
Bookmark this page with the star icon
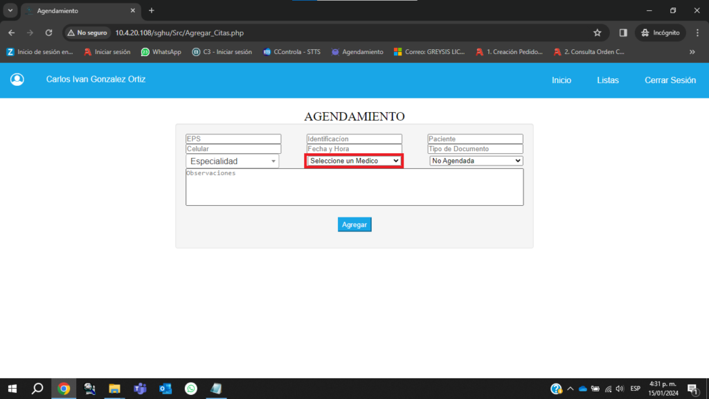(x=597, y=33)
